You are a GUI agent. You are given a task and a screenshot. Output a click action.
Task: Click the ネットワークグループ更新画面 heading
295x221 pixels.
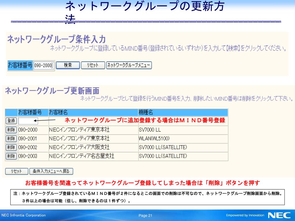[x=52, y=91]
